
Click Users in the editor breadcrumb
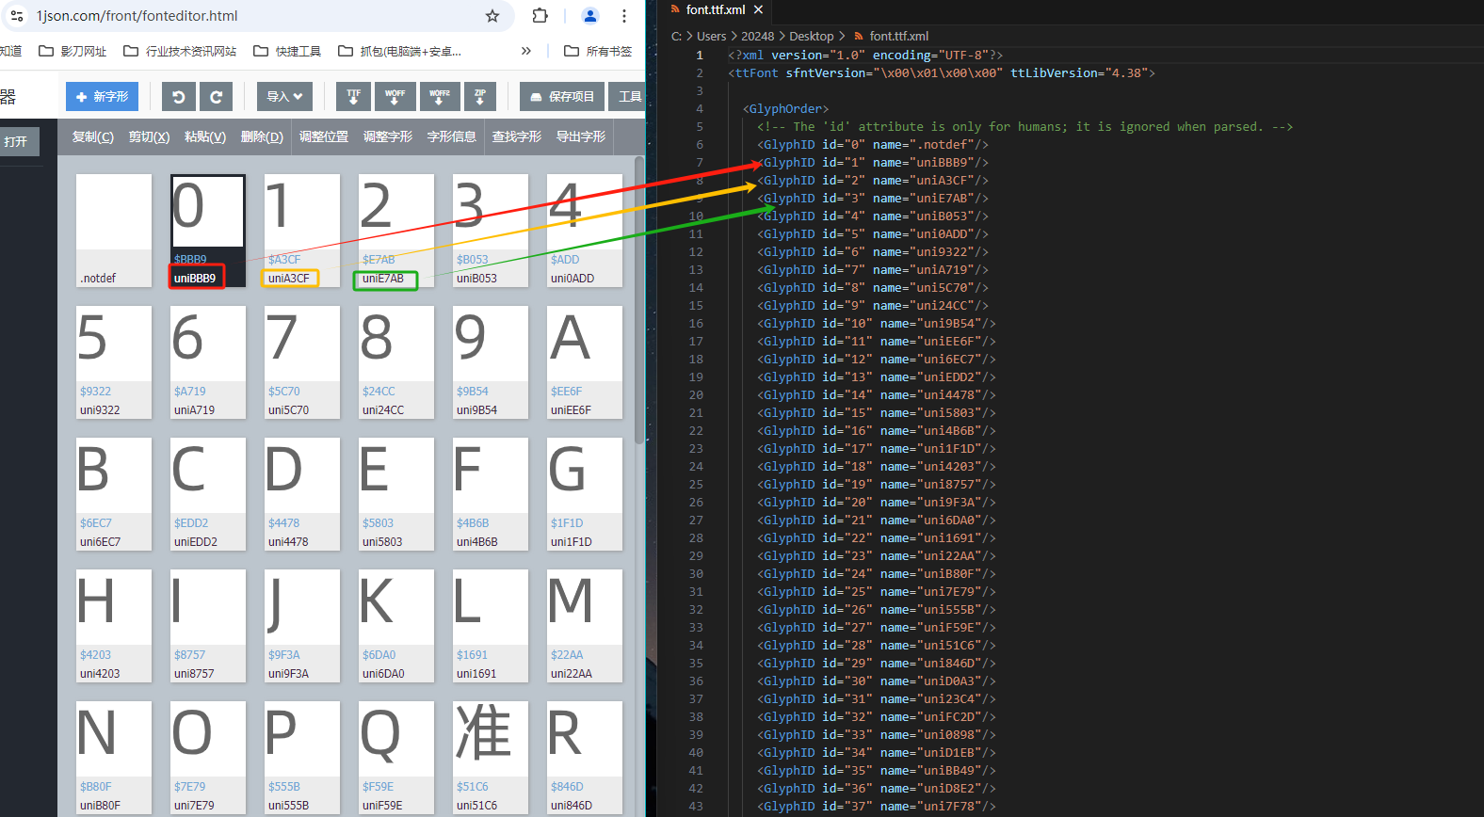point(711,36)
